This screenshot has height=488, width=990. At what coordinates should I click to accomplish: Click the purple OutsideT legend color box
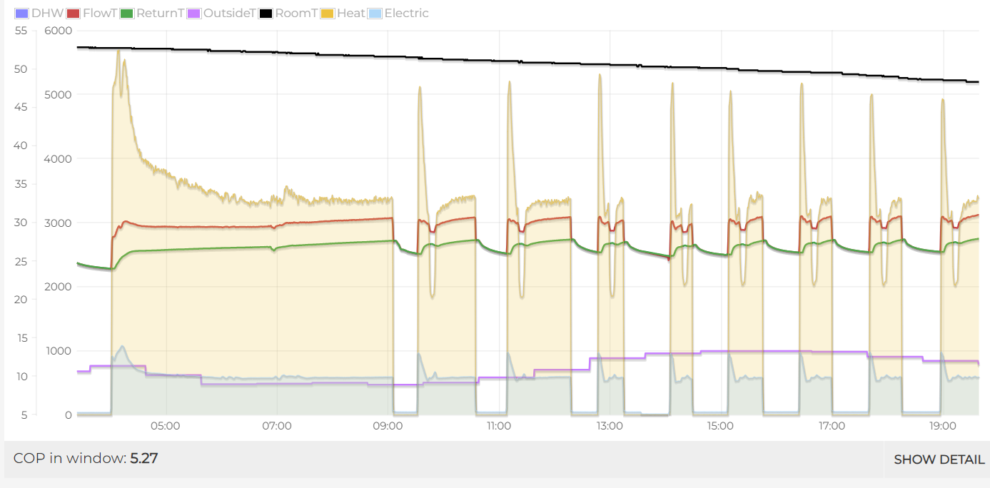tap(194, 14)
